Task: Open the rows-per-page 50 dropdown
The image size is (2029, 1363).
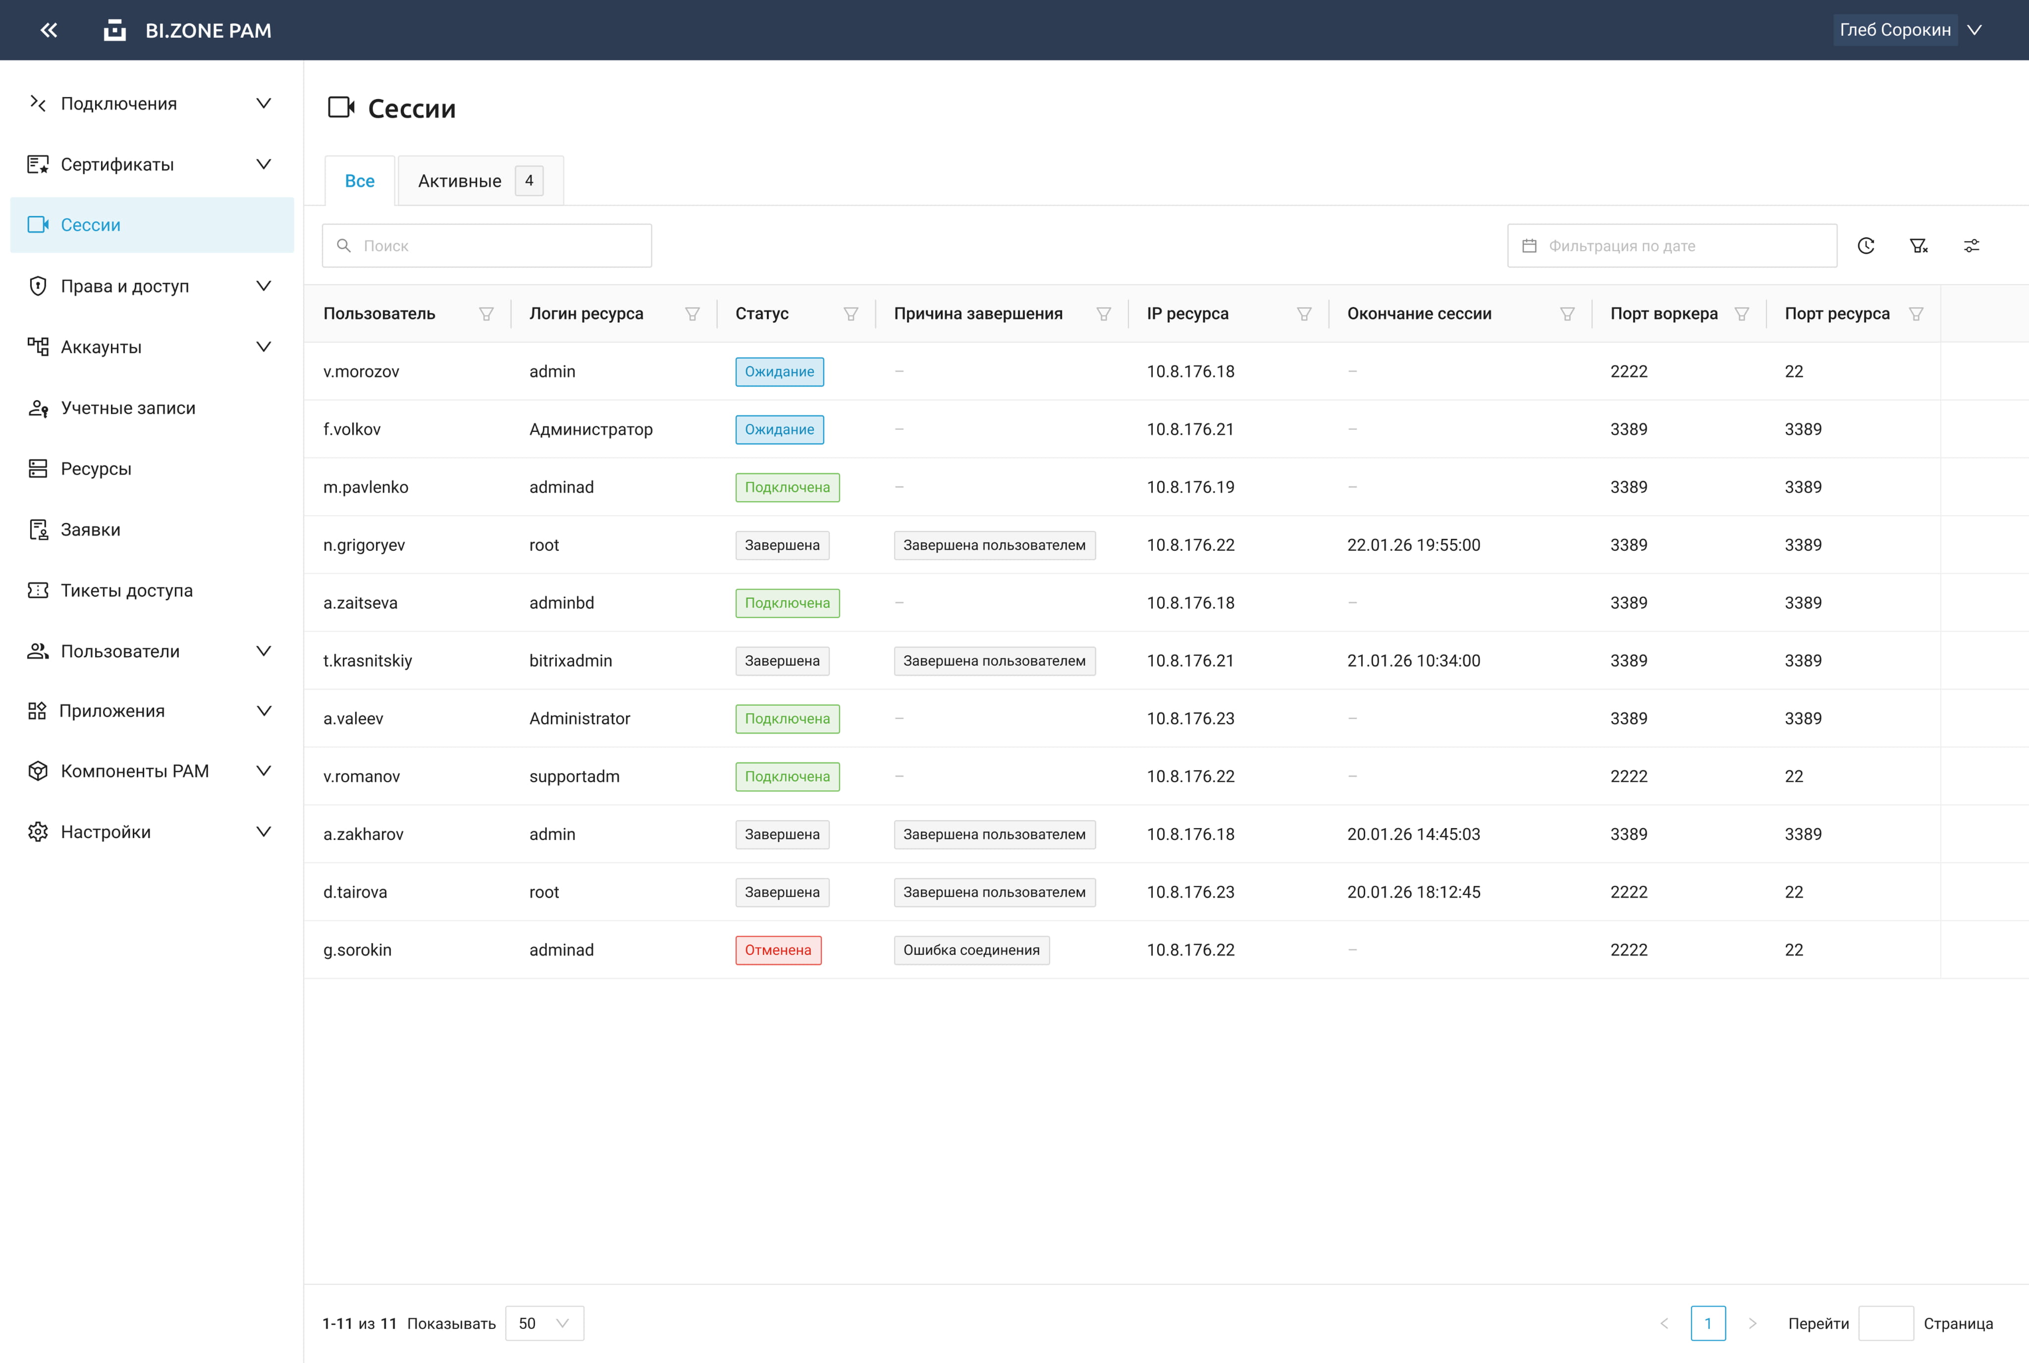Action: click(544, 1323)
